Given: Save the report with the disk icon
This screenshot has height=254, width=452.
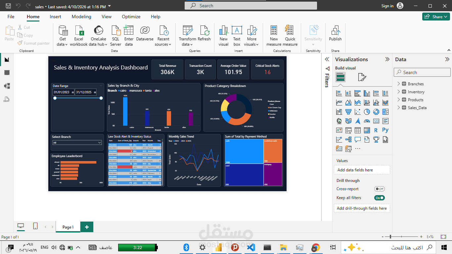Looking at the screenshot, I should (8, 6).
